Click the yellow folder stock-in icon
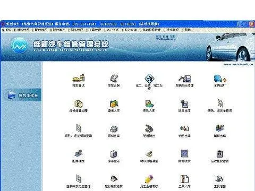Image resolution: width=255 pixels, height=191 pixels. click(114, 103)
